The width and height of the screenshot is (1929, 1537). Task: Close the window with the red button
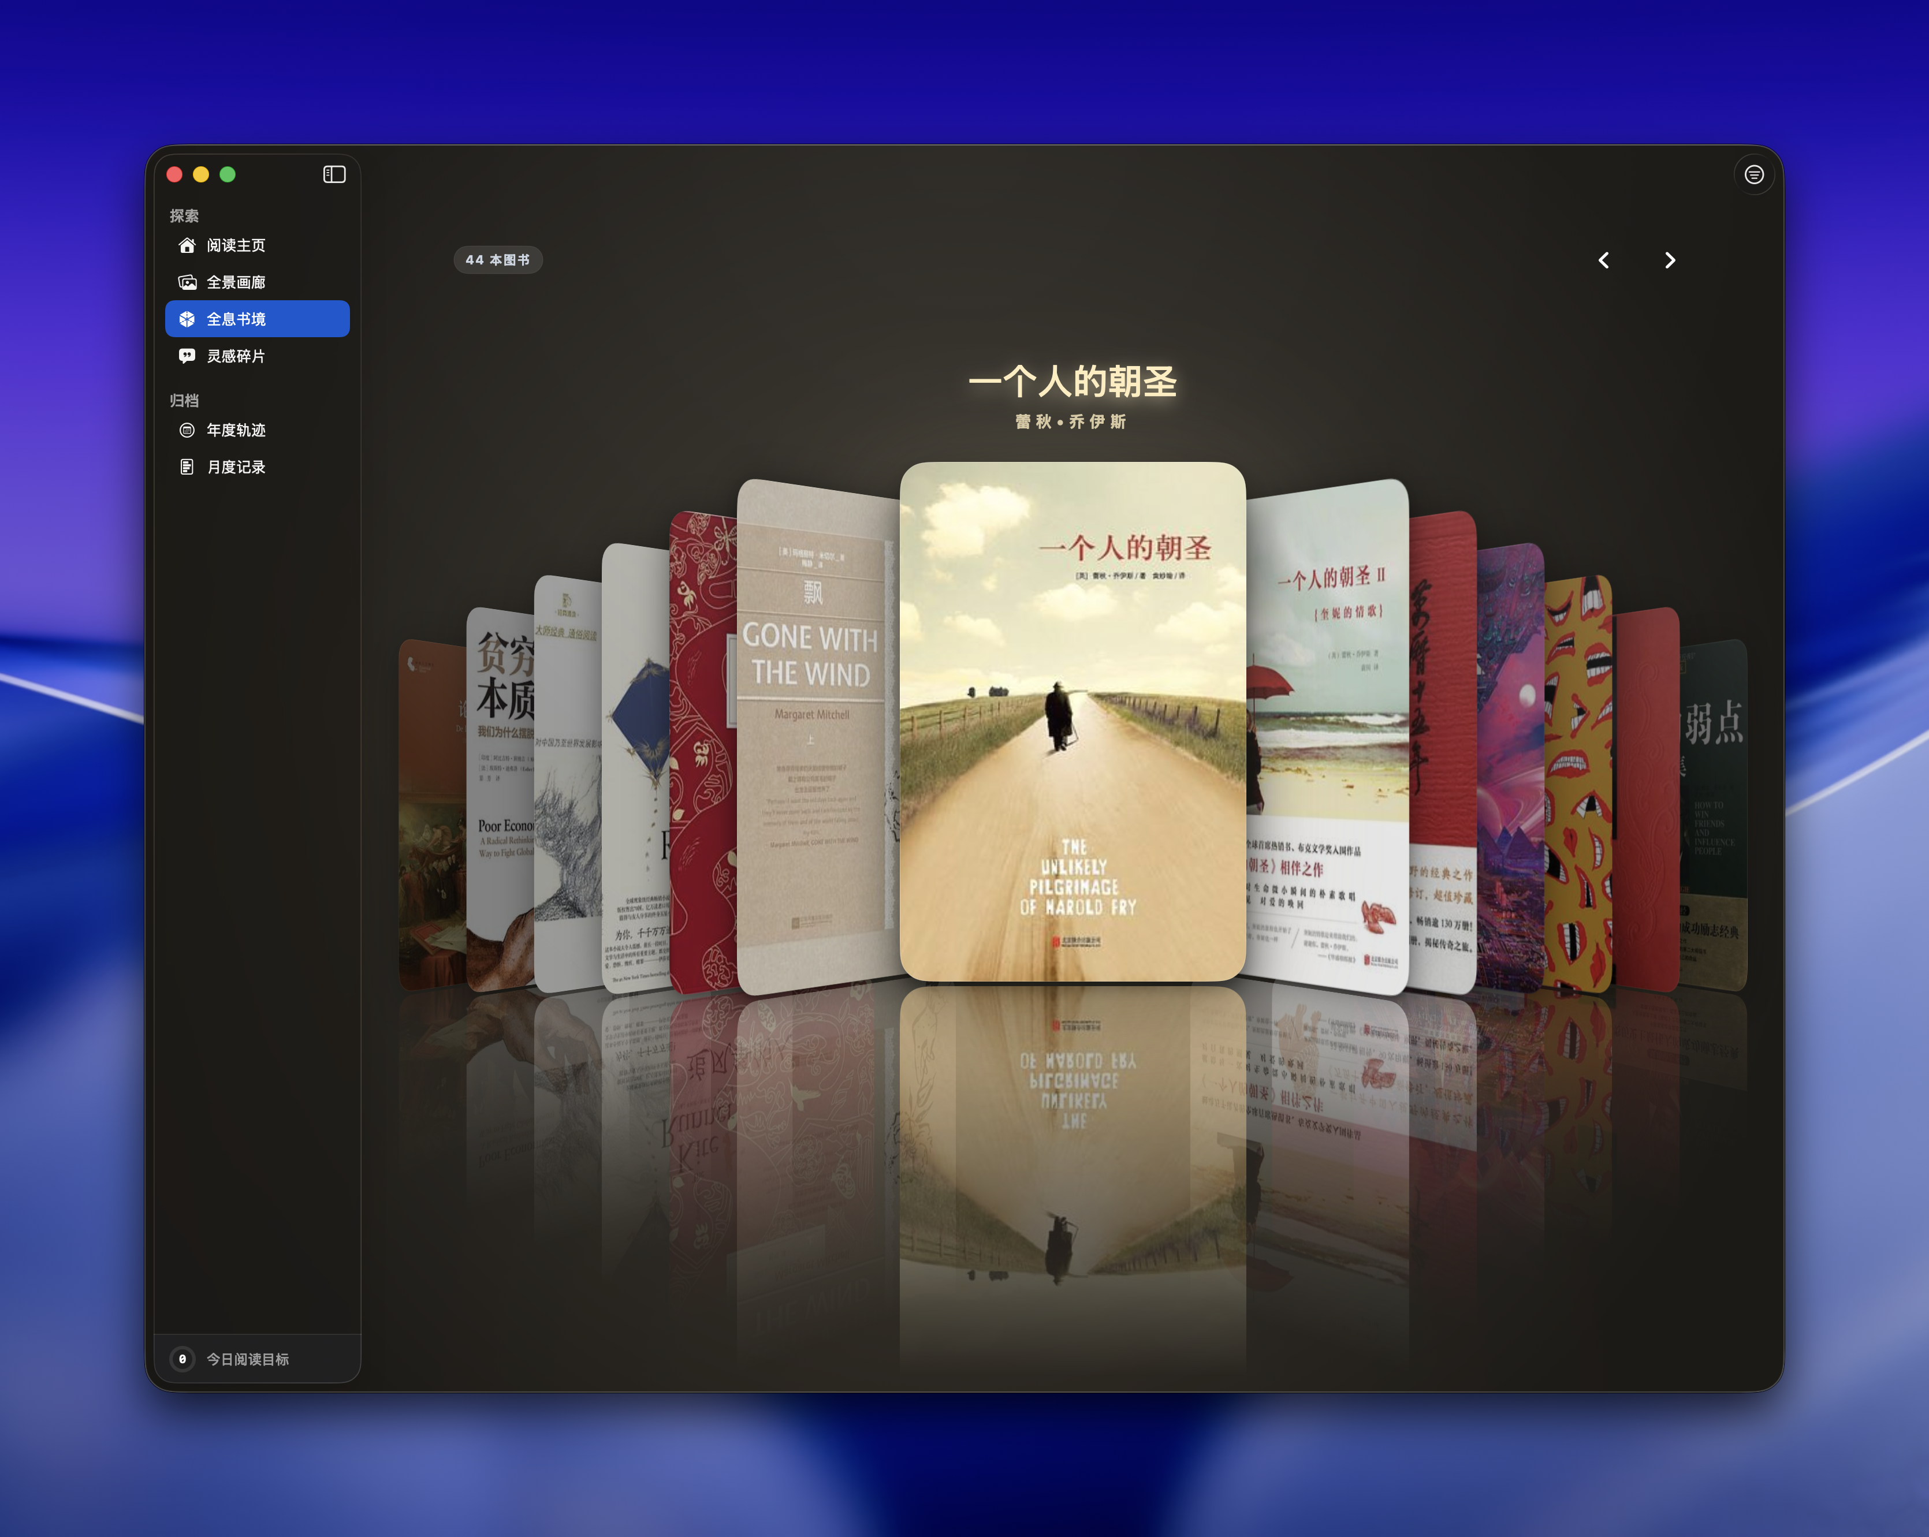point(174,174)
